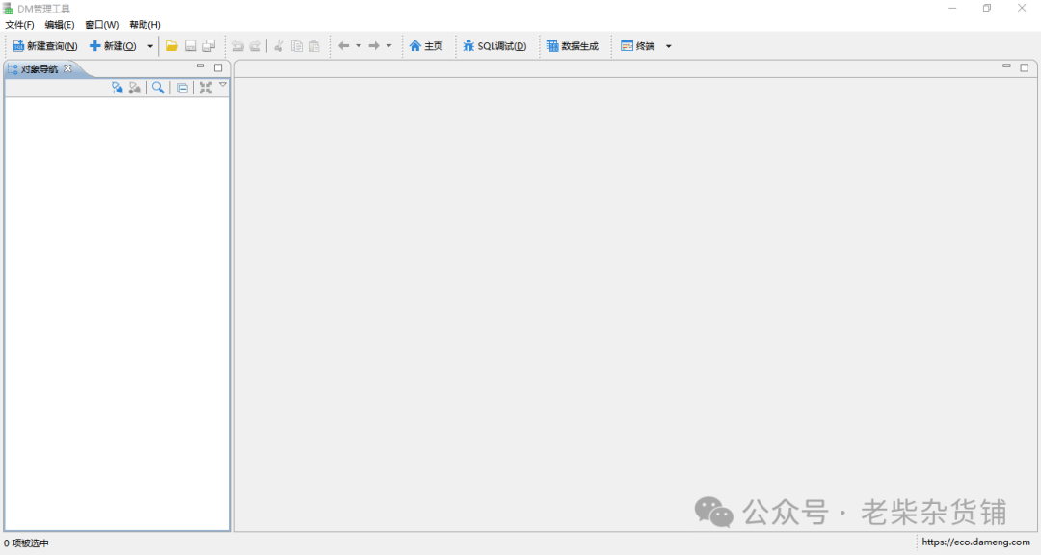Click the redo arrow icon

[x=254, y=46]
